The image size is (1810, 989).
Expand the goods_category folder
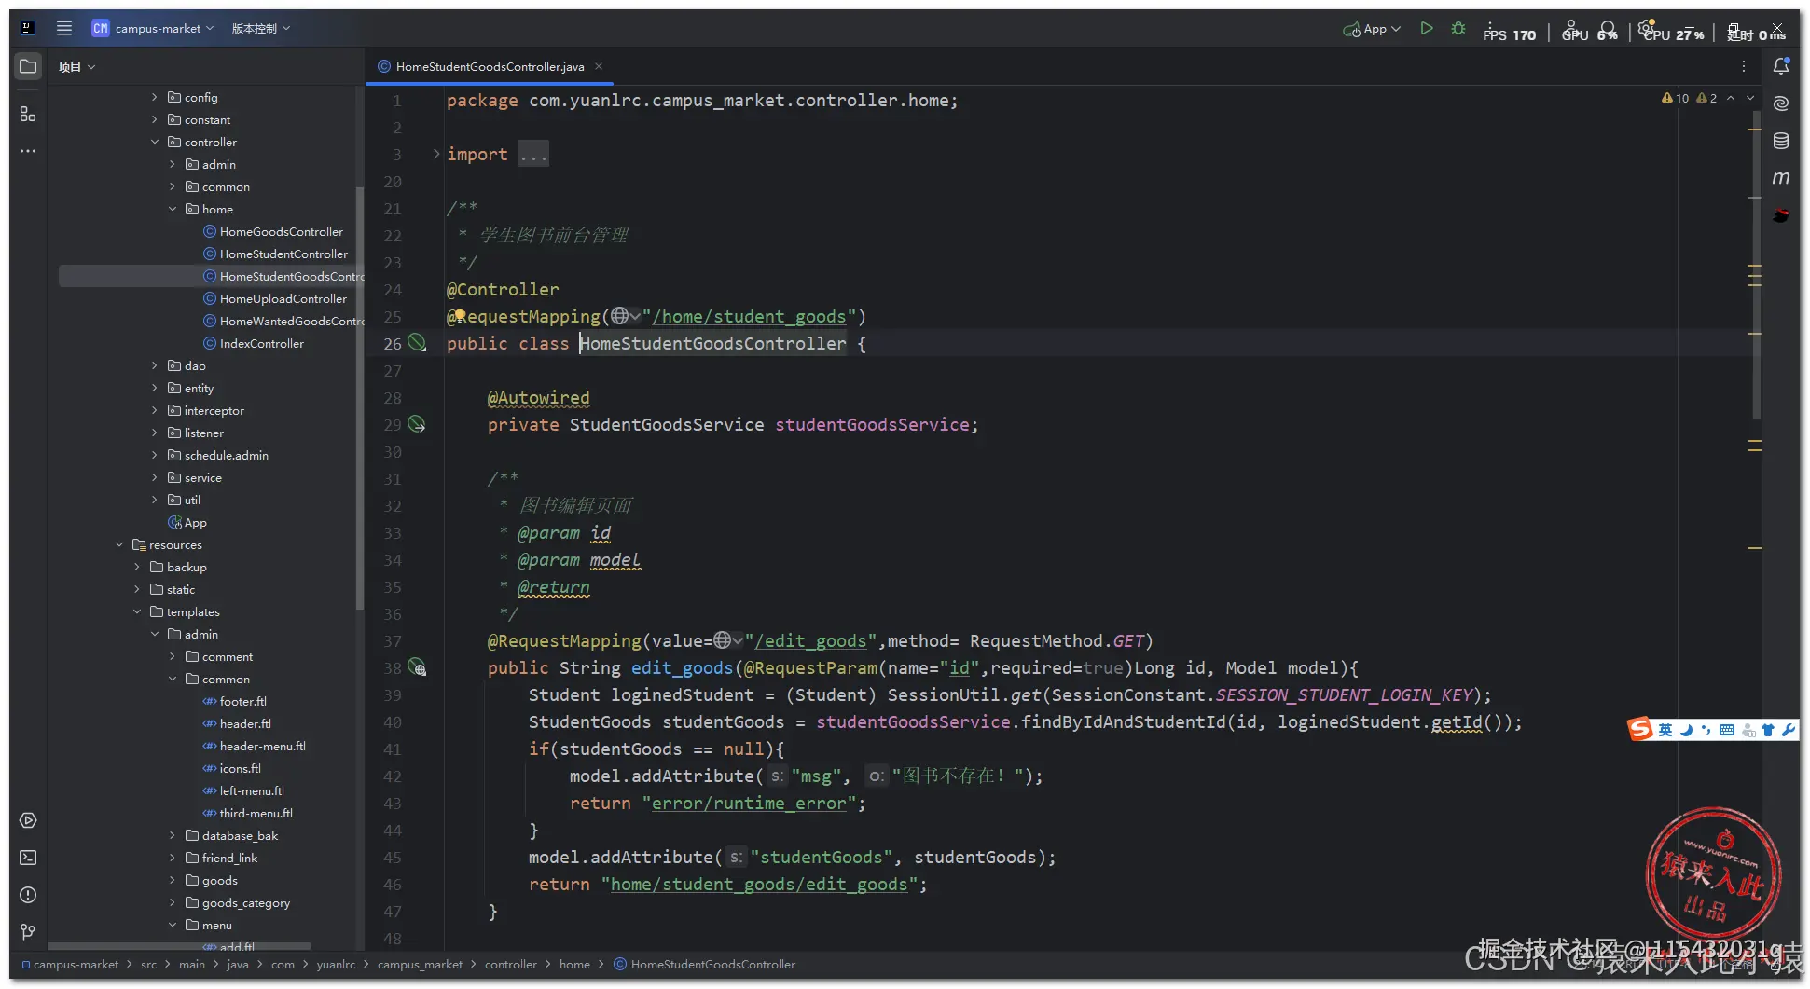pyautogui.click(x=173, y=902)
